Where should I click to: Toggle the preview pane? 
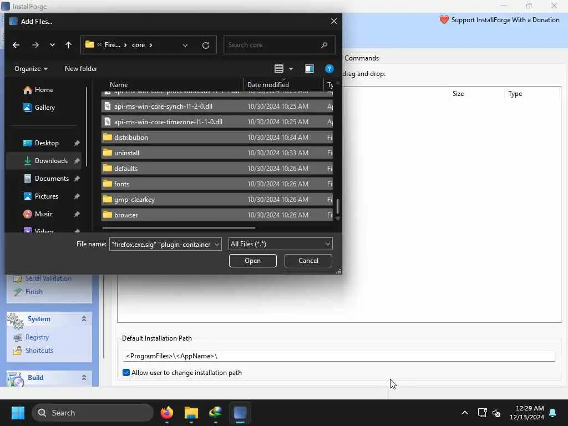[310, 69]
